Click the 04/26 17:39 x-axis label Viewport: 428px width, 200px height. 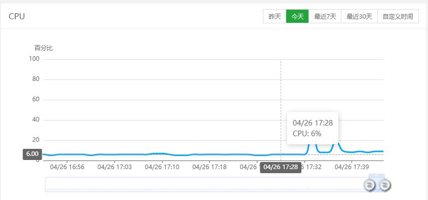(x=352, y=167)
